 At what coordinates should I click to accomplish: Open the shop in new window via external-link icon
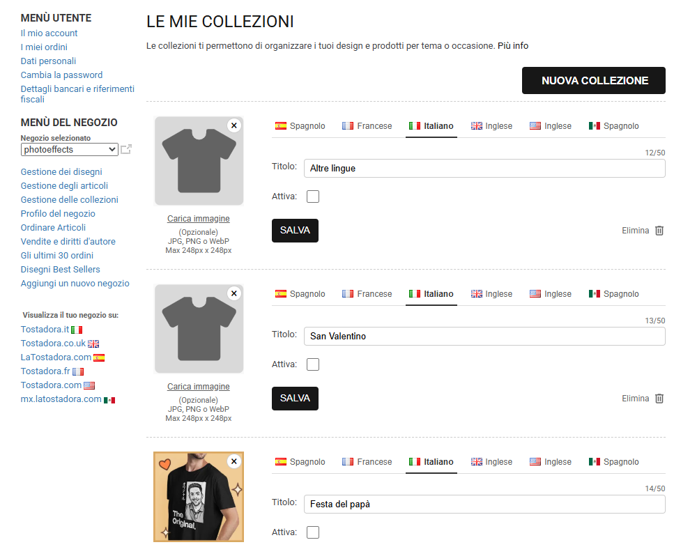127,148
